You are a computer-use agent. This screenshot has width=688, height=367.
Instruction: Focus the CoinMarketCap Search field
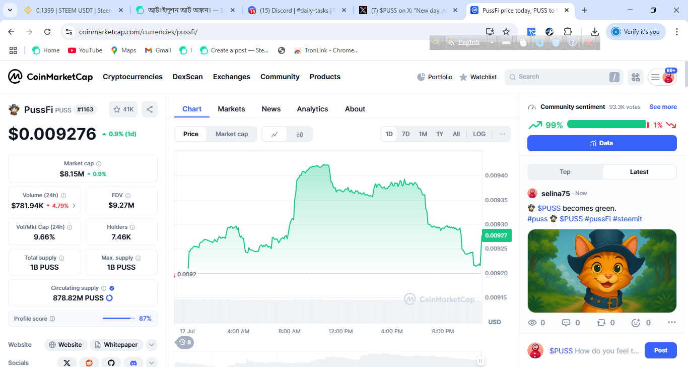tap(564, 77)
